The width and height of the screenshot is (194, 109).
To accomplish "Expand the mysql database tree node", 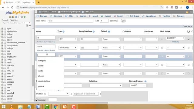I will (x=2, y=37).
